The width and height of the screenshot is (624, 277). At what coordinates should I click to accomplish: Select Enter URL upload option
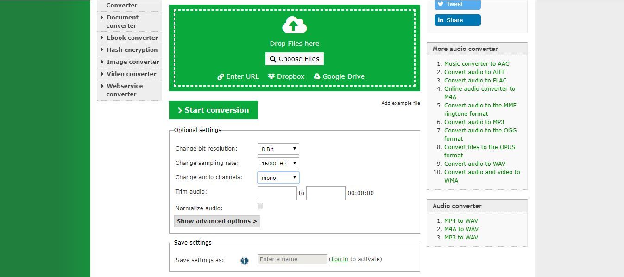click(238, 77)
